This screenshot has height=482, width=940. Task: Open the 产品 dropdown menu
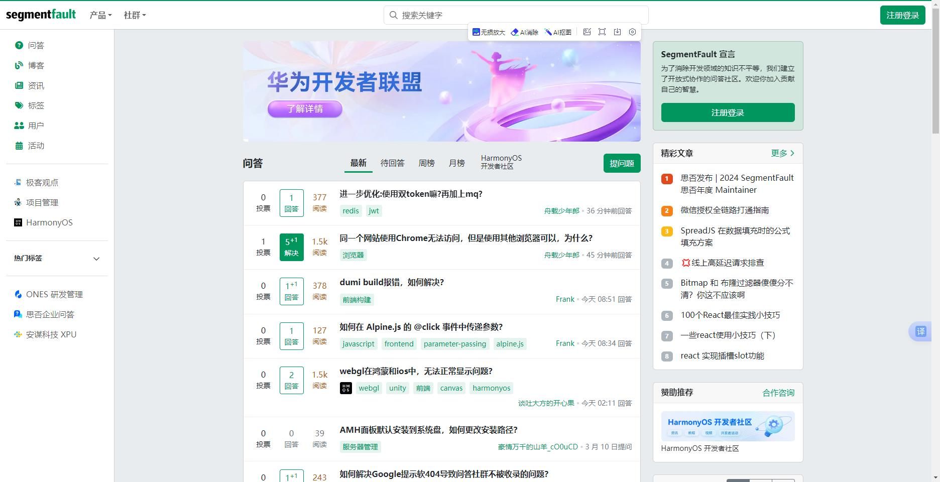click(100, 15)
